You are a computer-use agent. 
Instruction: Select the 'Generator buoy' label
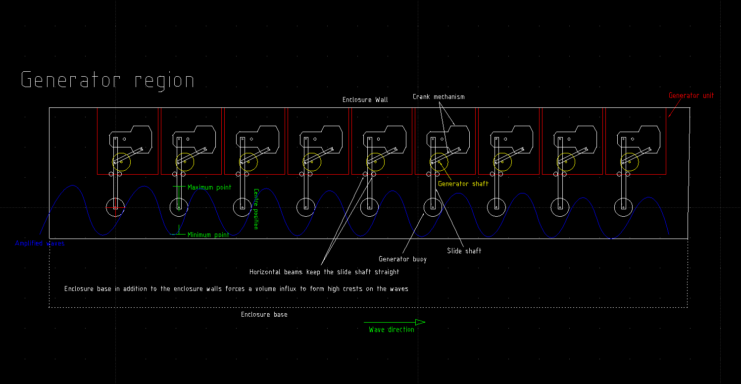tap(402, 259)
